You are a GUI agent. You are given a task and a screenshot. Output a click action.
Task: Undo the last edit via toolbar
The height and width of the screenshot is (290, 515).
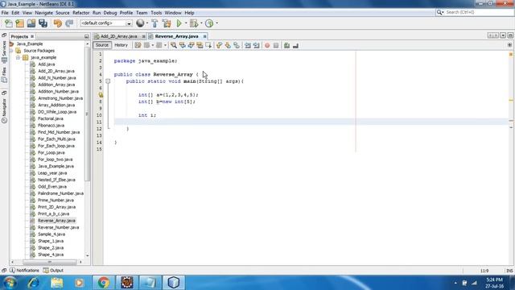(58, 23)
